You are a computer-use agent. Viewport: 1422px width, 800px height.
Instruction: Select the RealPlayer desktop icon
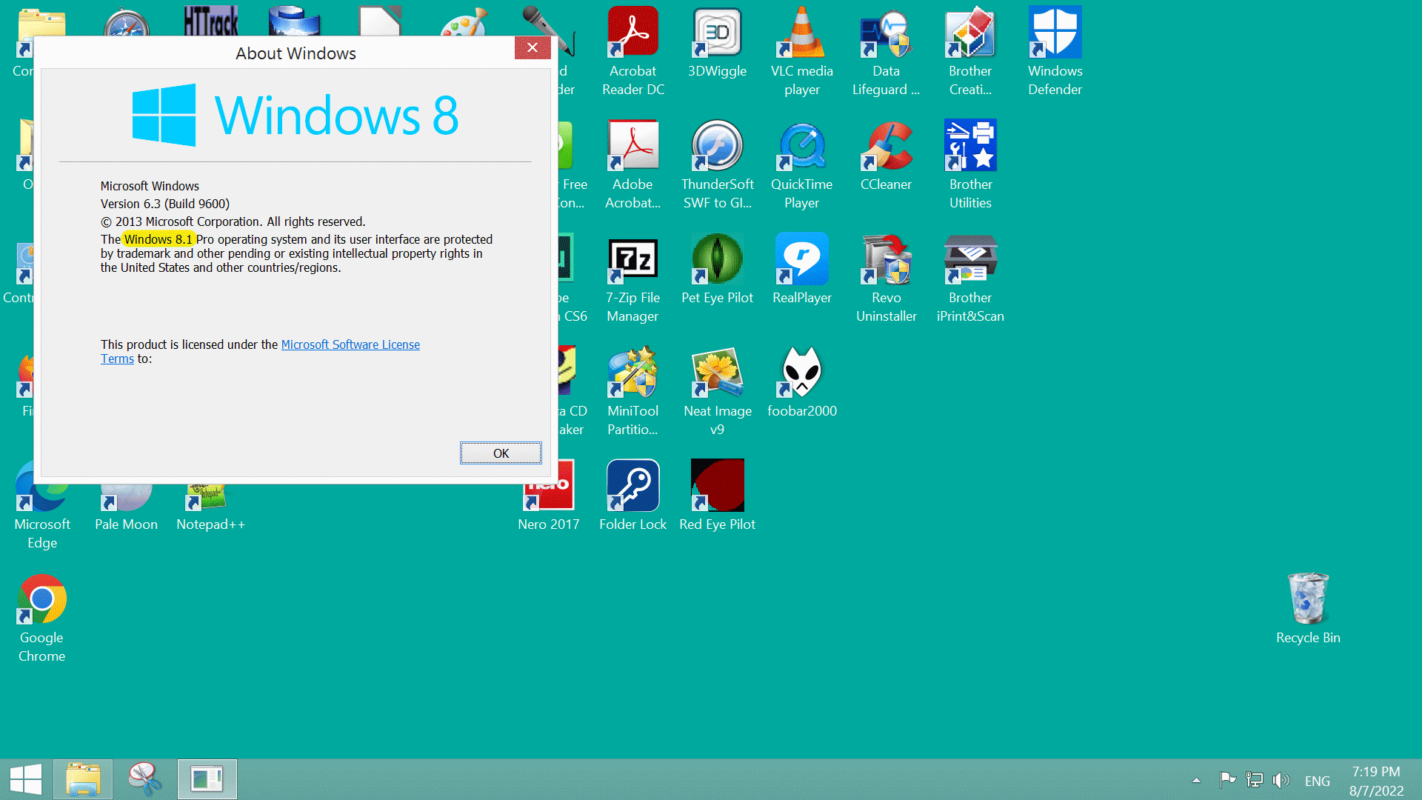pyautogui.click(x=802, y=270)
